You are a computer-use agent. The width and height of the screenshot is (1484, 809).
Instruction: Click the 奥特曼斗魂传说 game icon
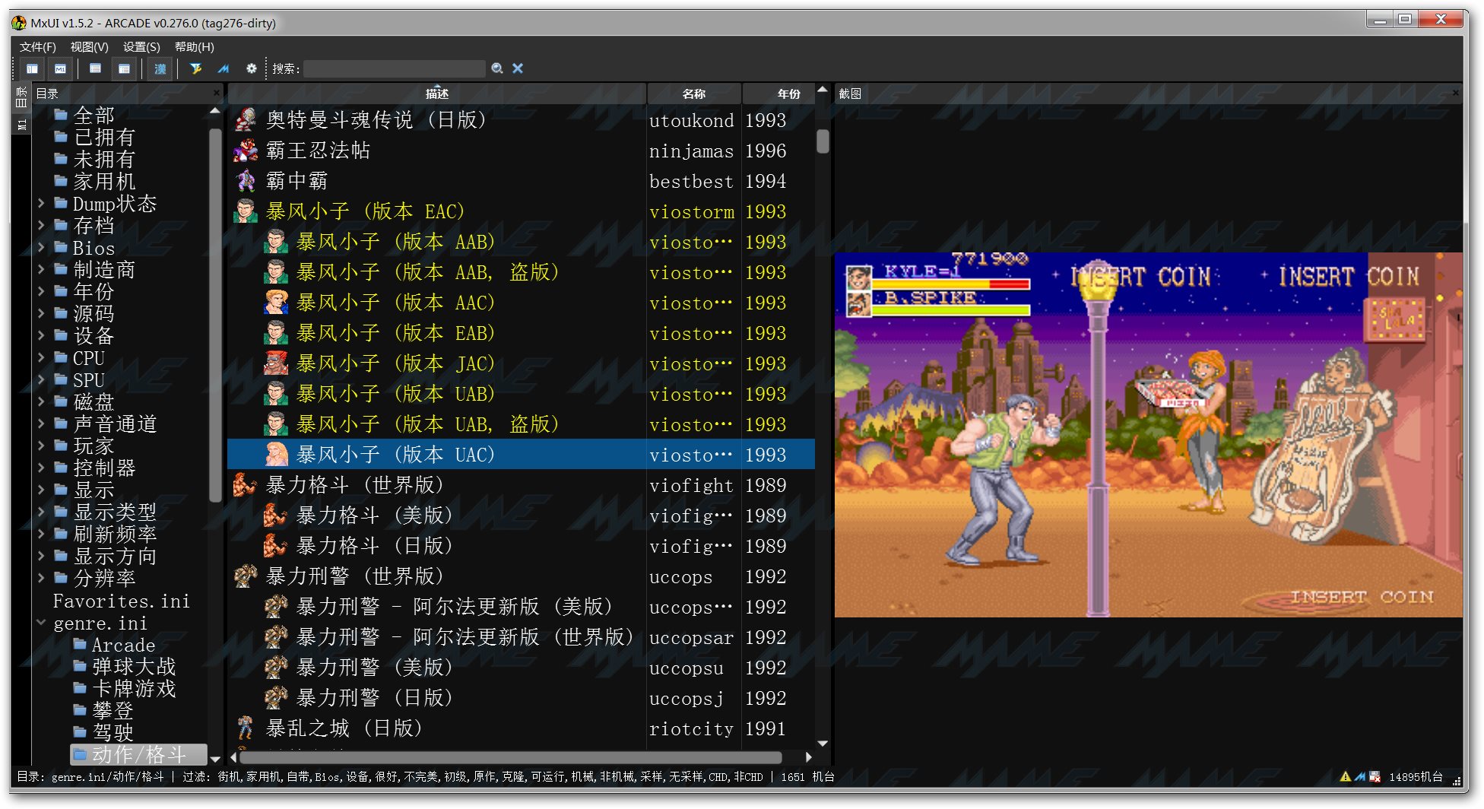(x=246, y=120)
